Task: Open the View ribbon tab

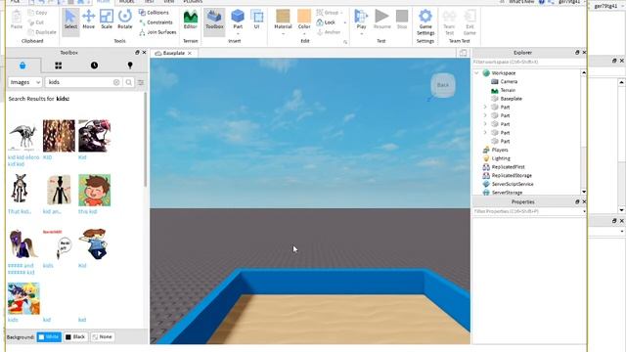Action: click(x=169, y=2)
